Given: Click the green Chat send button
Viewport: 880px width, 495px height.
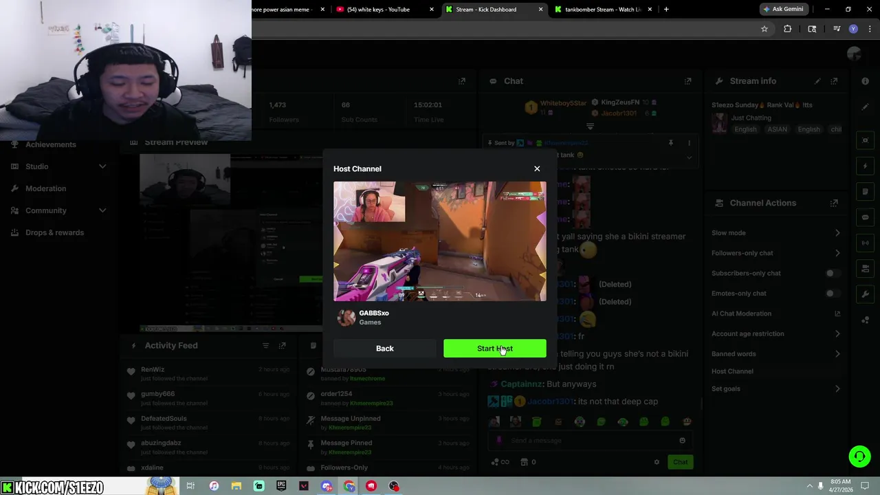Looking at the screenshot, I should pyautogui.click(x=680, y=462).
